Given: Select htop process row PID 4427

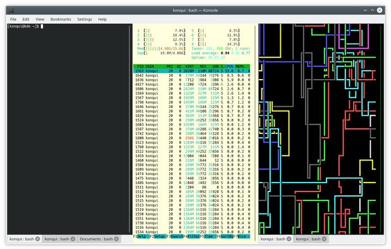Looking at the screenshot, I should 192,85.
